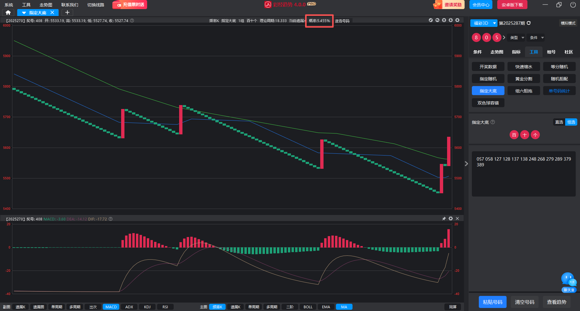The width and height of the screenshot is (580, 311).
Task: Switch to the 指标 tab
Action: pos(516,52)
